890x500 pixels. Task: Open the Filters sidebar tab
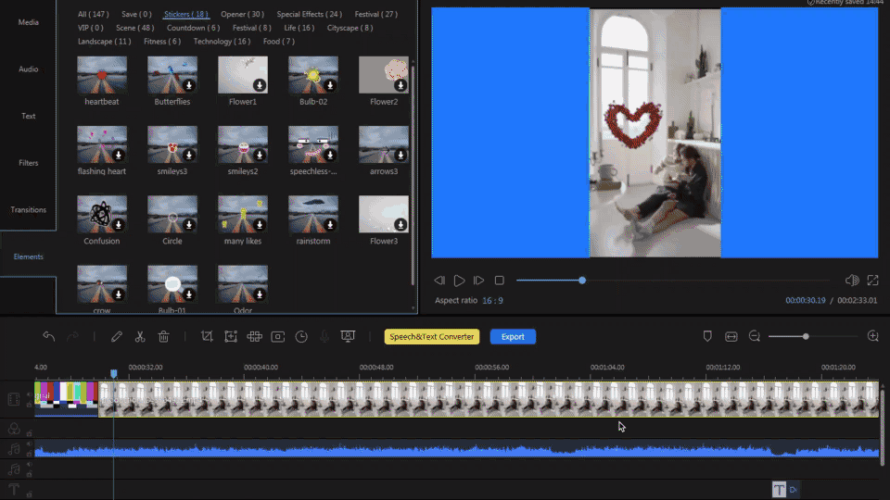pyautogui.click(x=29, y=163)
